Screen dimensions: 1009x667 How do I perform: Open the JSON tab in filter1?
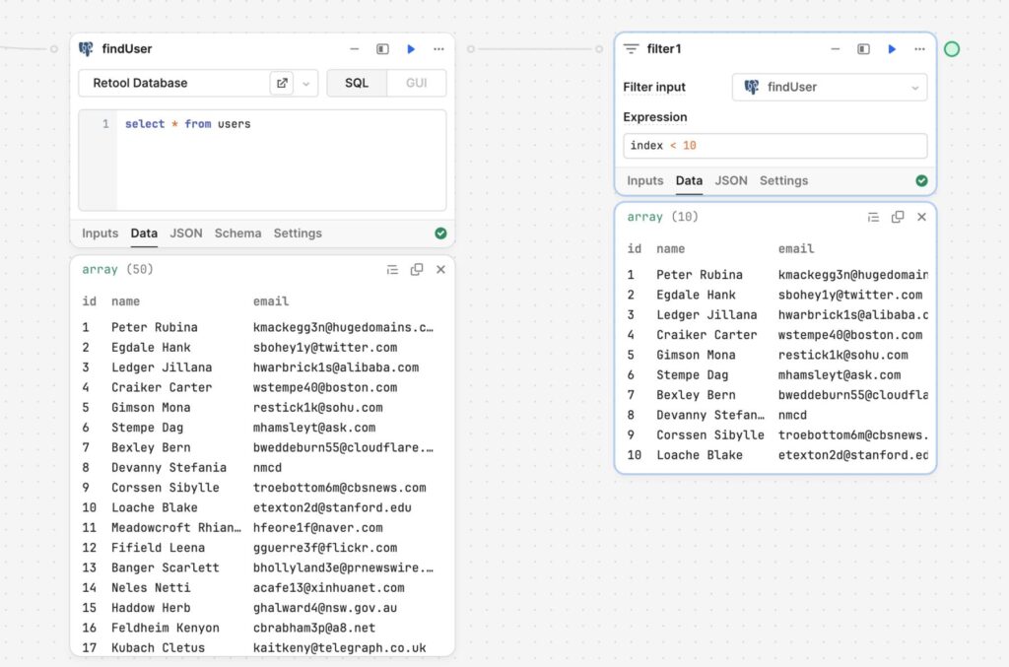click(x=731, y=180)
